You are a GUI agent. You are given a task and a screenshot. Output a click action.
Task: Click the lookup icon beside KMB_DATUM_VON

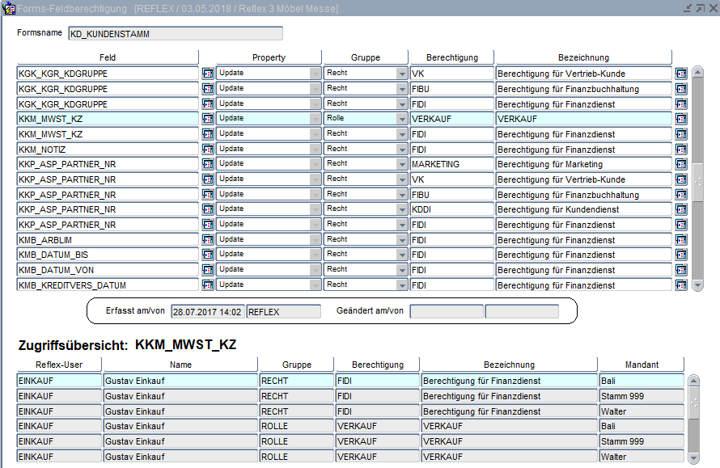207,270
